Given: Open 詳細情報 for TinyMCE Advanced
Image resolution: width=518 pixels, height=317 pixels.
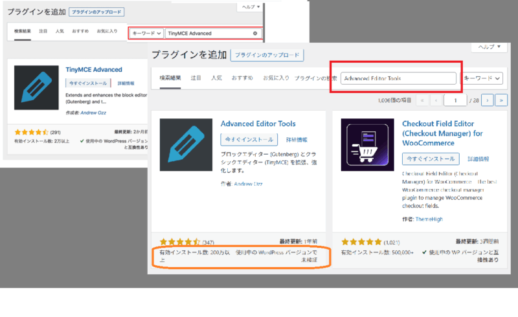Looking at the screenshot, I should coord(126,83).
